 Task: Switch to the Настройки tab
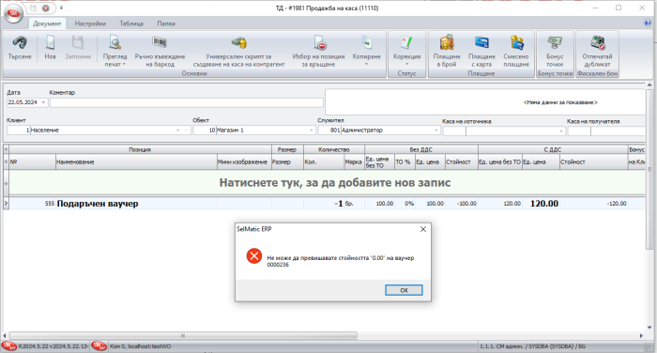point(90,23)
